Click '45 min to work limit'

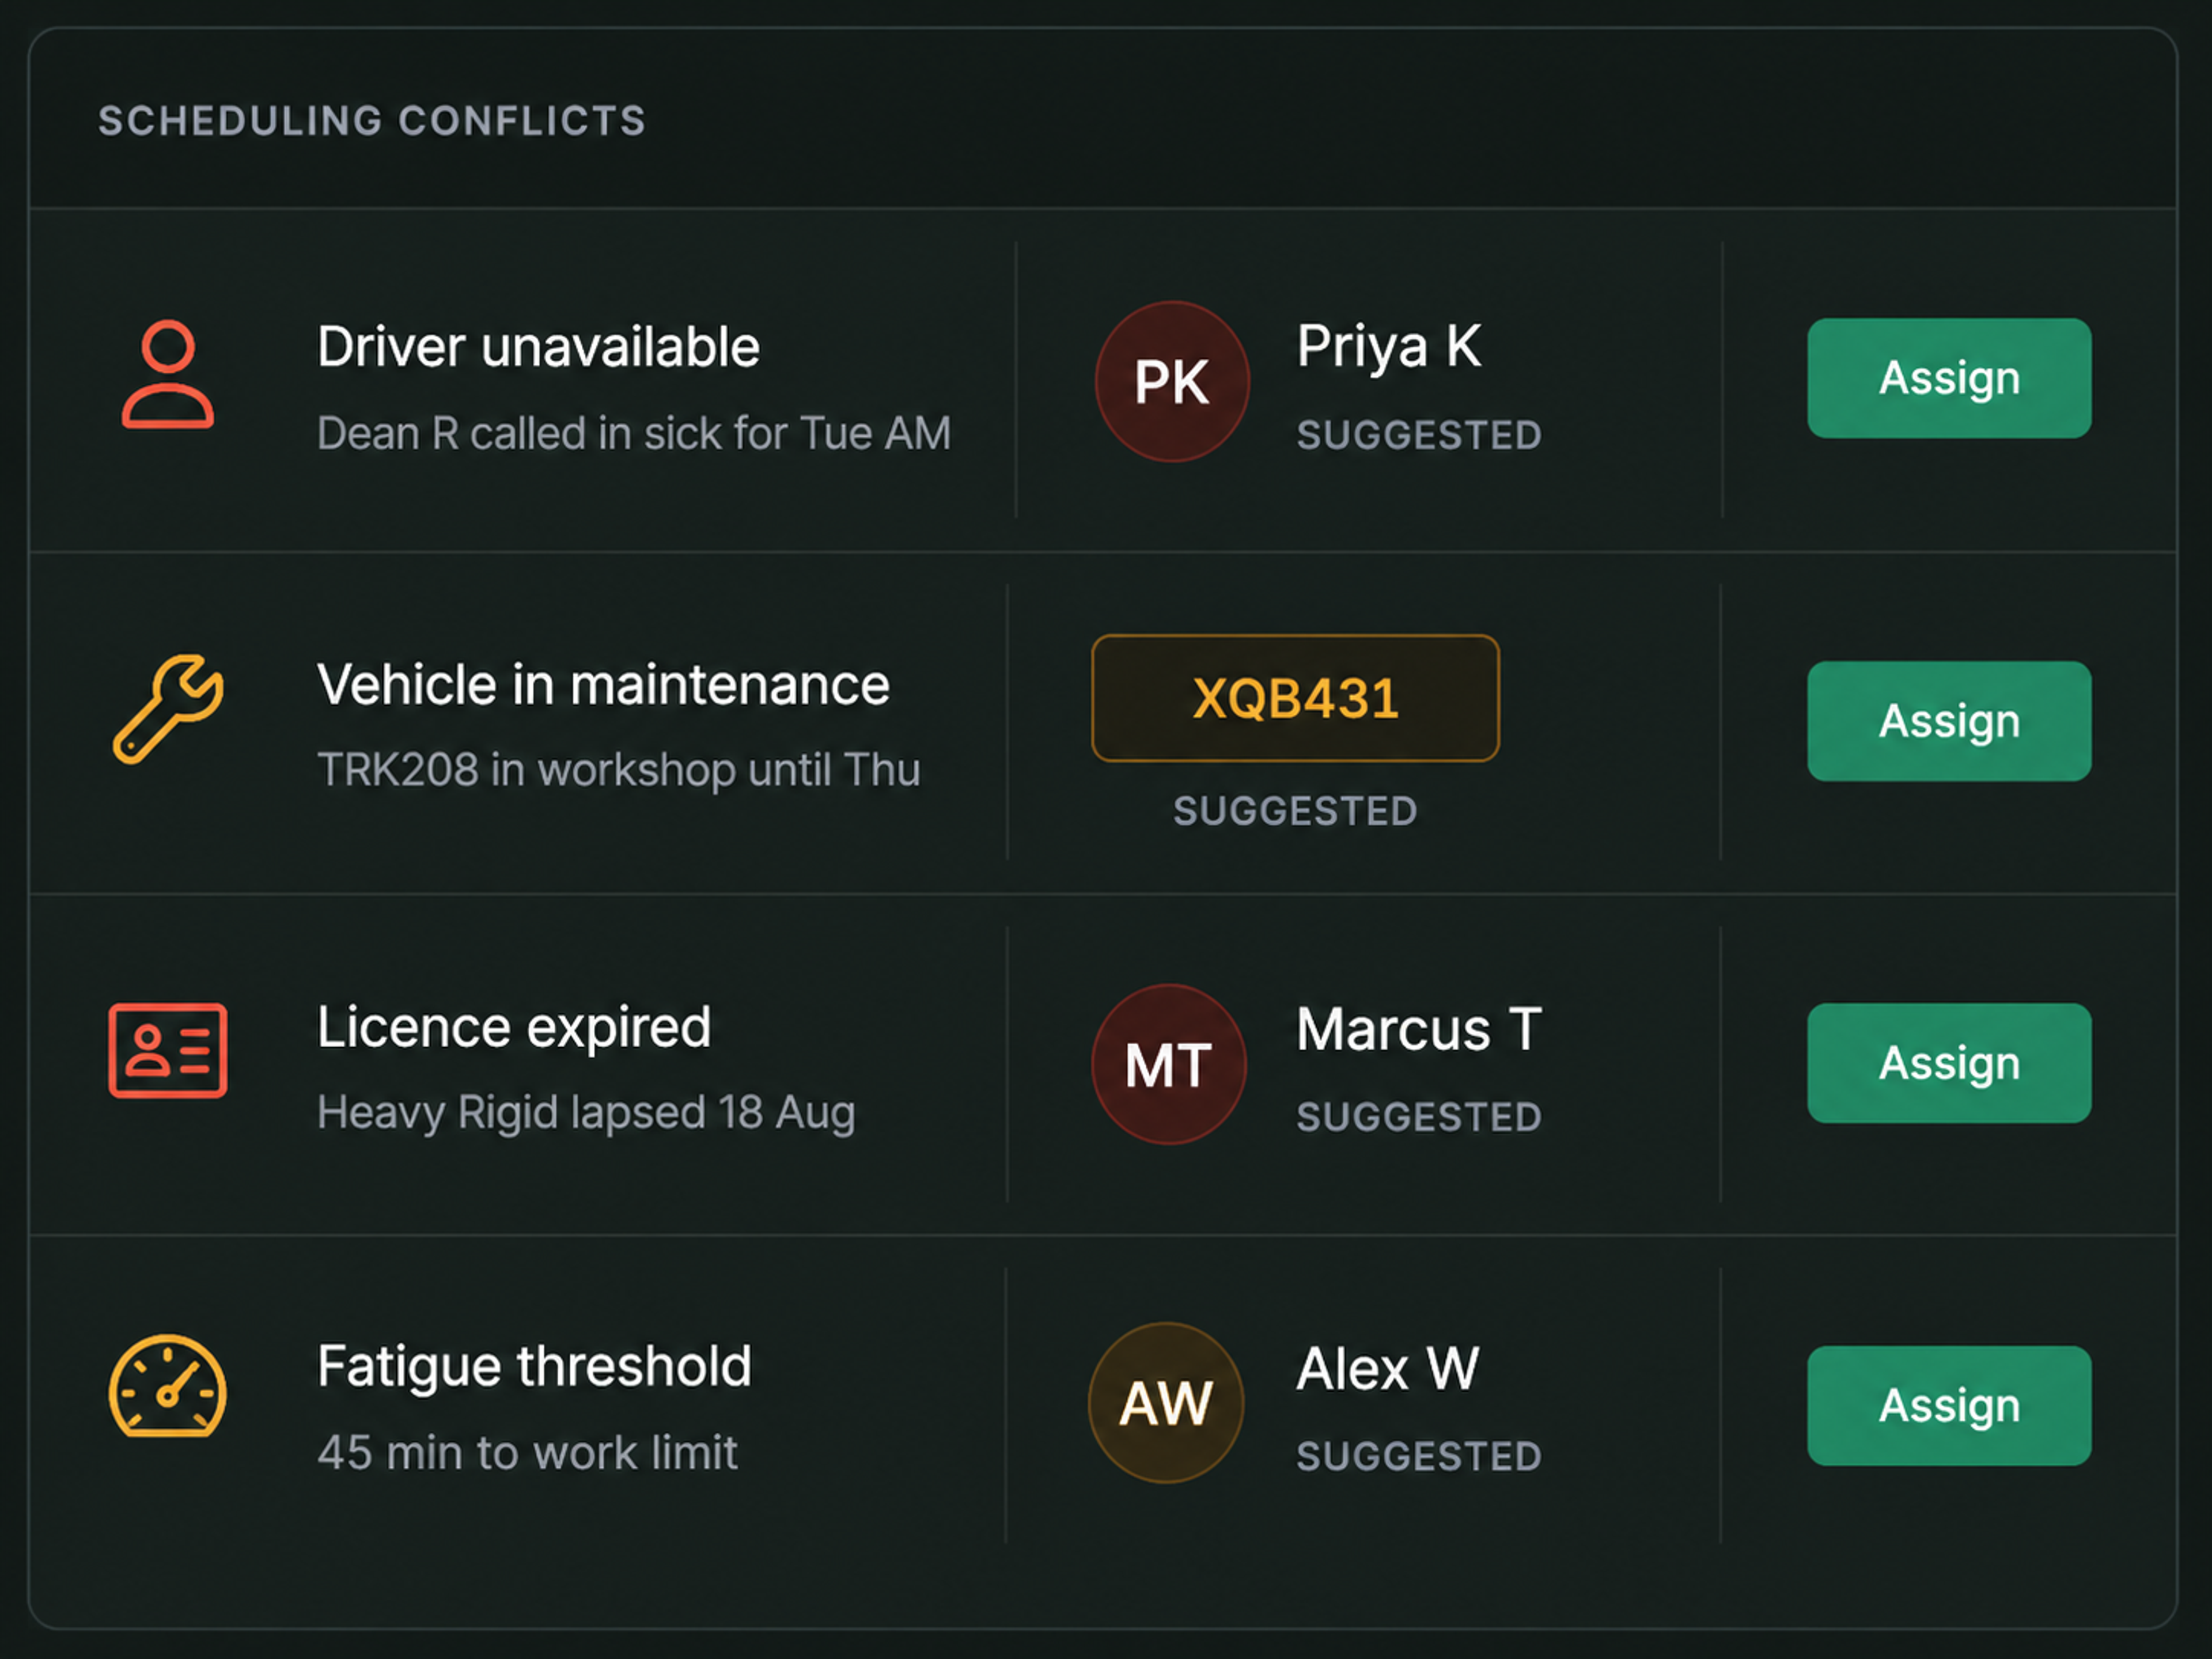[x=527, y=1453]
